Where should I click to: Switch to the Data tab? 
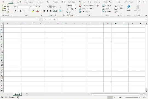pyautogui.click(x=49, y=2)
